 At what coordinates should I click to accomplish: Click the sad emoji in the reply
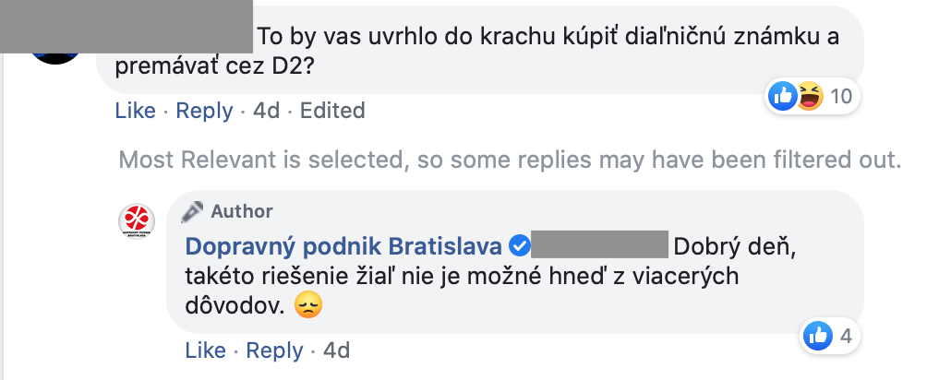(x=307, y=307)
